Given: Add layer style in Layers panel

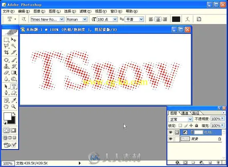Looking at the screenshot, I should [x=177, y=163].
